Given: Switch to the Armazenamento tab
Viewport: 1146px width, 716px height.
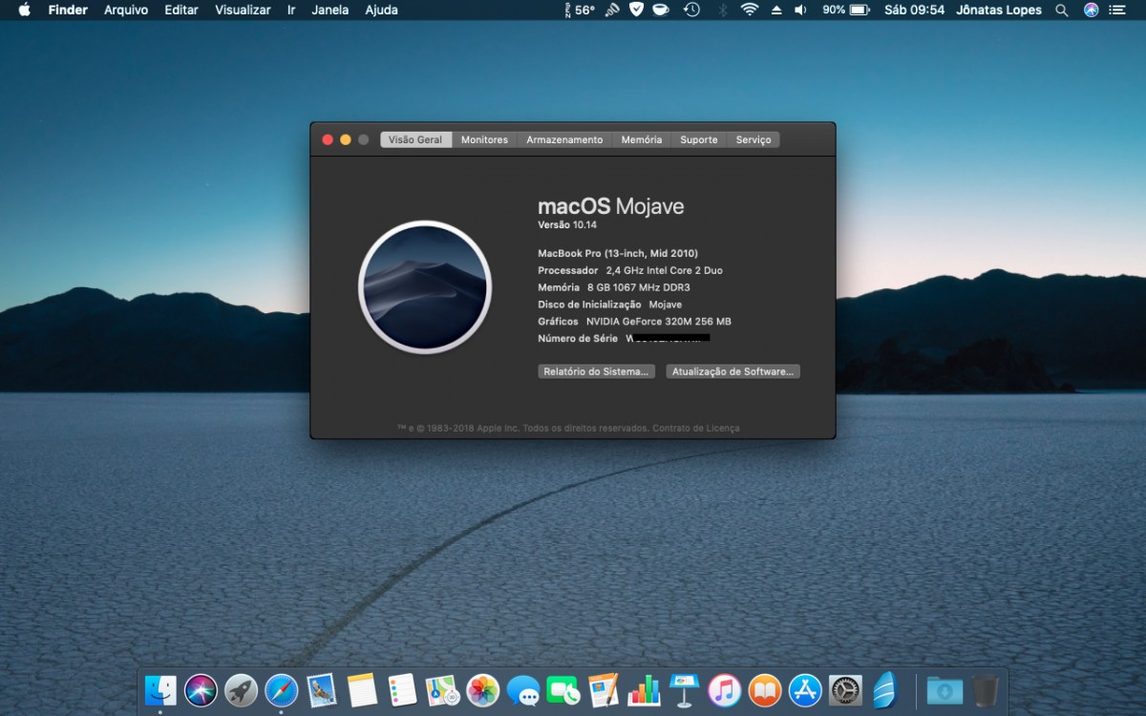Looking at the screenshot, I should pos(564,139).
